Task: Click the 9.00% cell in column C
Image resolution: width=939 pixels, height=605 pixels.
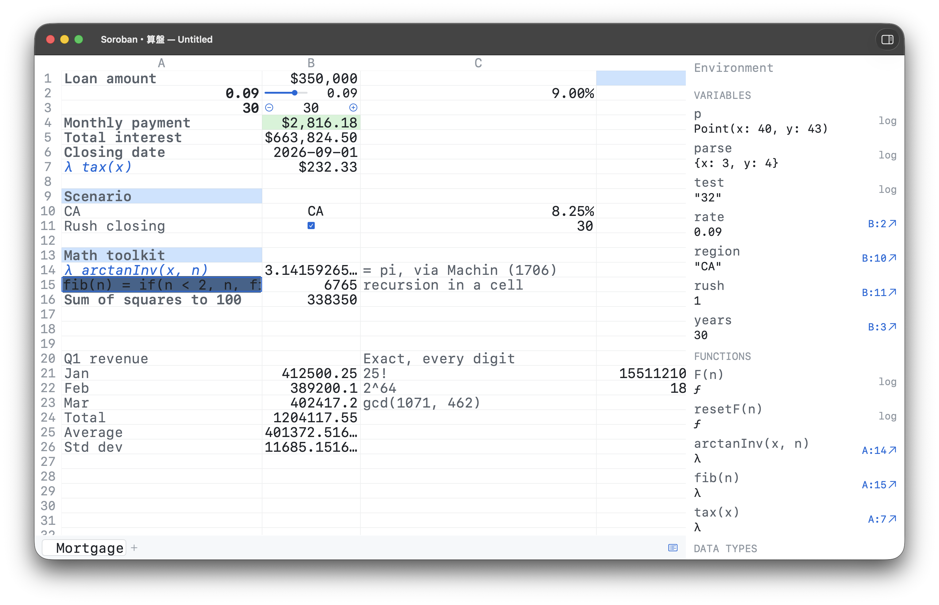Action: click(478, 93)
